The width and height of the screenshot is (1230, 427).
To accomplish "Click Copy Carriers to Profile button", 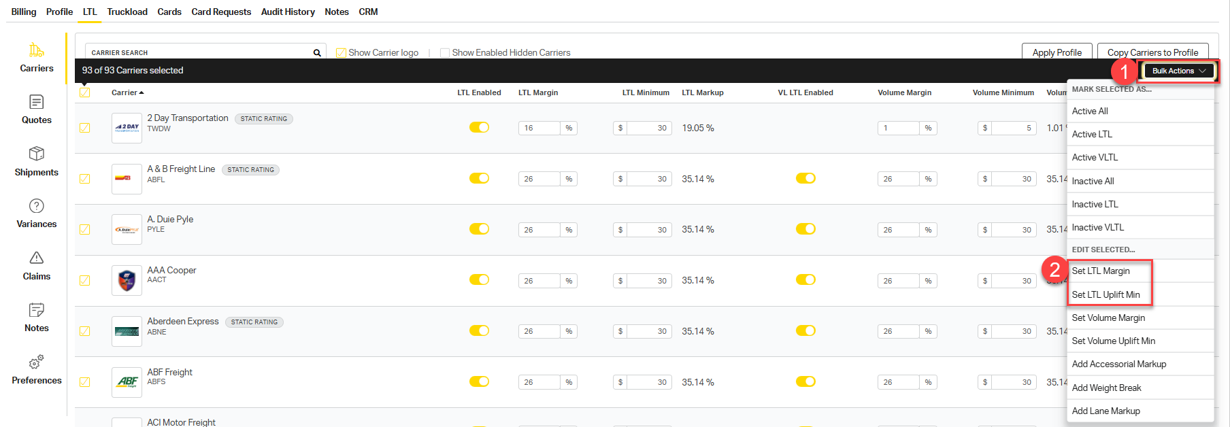I will tap(1152, 52).
